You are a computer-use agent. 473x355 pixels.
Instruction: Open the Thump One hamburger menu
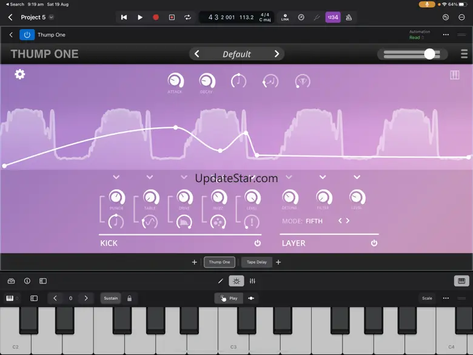tap(464, 54)
